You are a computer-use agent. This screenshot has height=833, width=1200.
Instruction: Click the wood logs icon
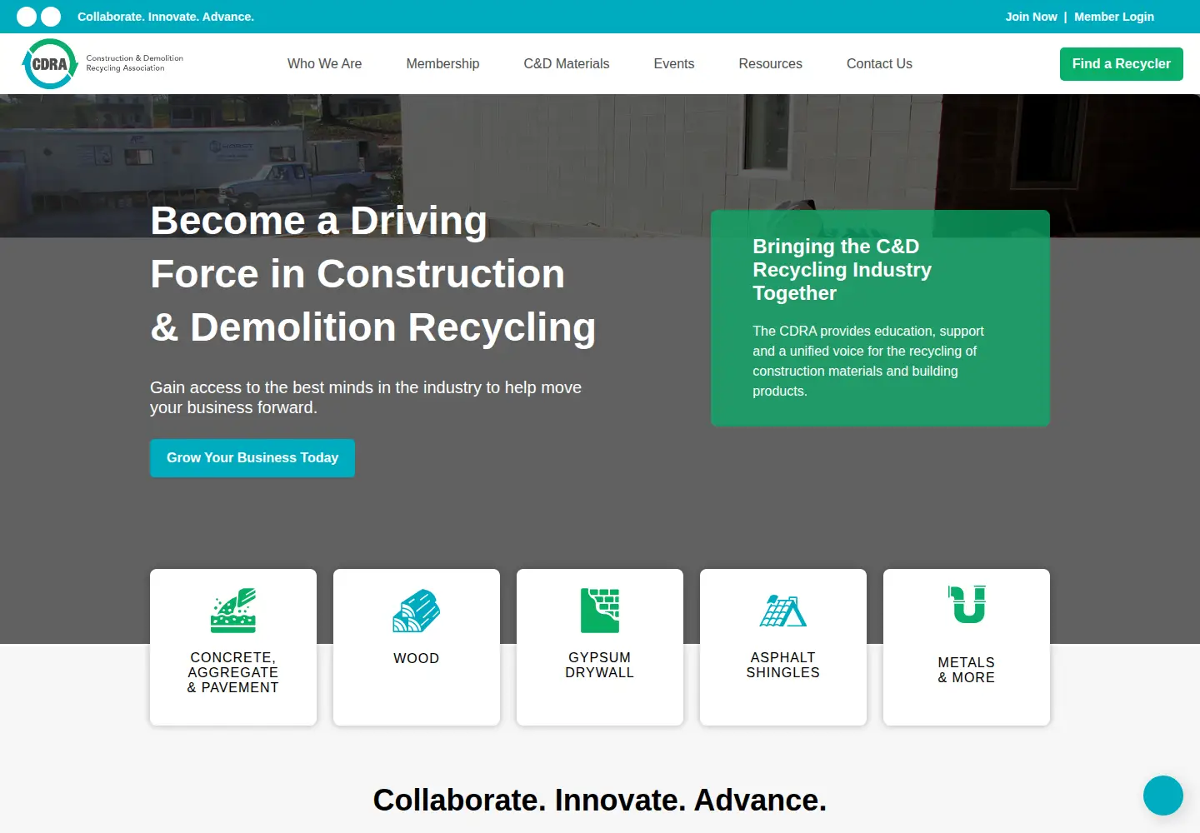pyautogui.click(x=417, y=611)
